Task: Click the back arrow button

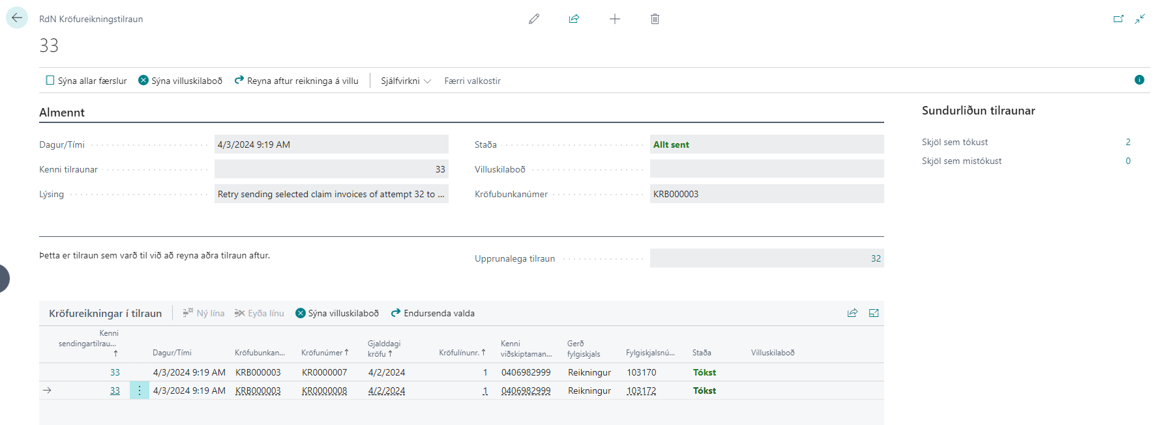Action: click(x=17, y=18)
